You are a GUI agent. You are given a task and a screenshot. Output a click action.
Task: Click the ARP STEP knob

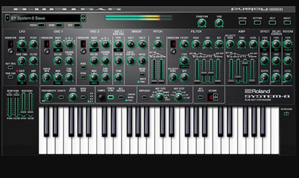coord(179,97)
